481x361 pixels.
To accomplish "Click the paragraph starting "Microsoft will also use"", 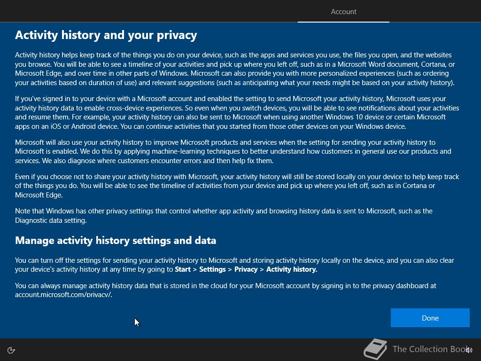I will pyautogui.click(x=233, y=151).
